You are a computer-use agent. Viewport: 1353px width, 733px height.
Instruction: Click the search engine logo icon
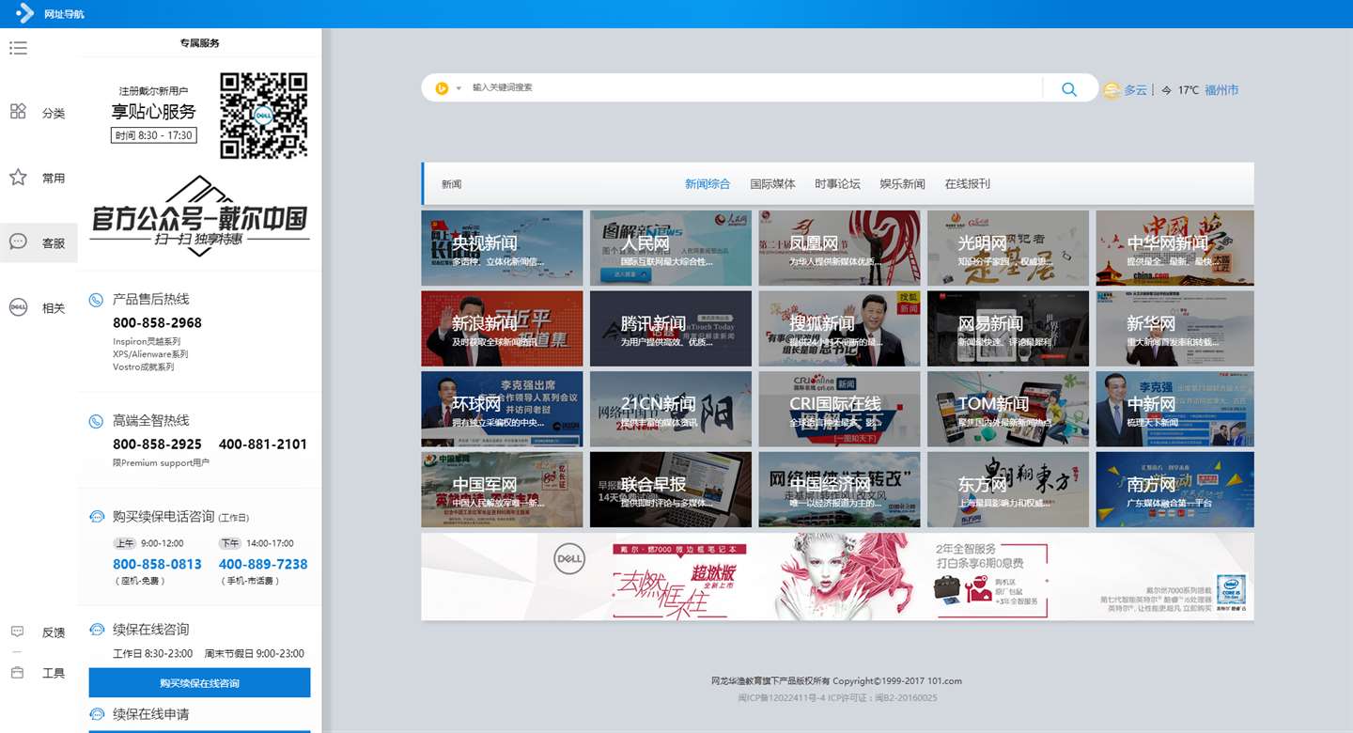[442, 88]
